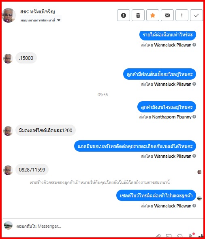Screen dimensions: 205x239
Task: Click help icon beside last Wannaluck Pilawan
Action: (194, 206)
